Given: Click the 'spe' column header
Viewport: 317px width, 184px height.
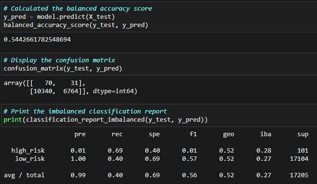Looking at the screenshot, I should (x=154, y=134).
